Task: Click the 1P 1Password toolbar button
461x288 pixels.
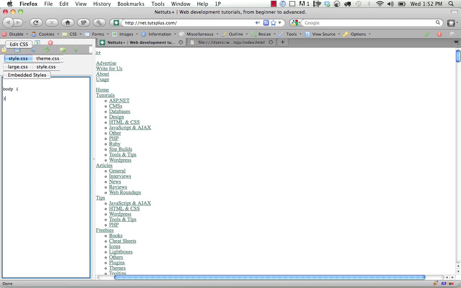Action: point(83,23)
